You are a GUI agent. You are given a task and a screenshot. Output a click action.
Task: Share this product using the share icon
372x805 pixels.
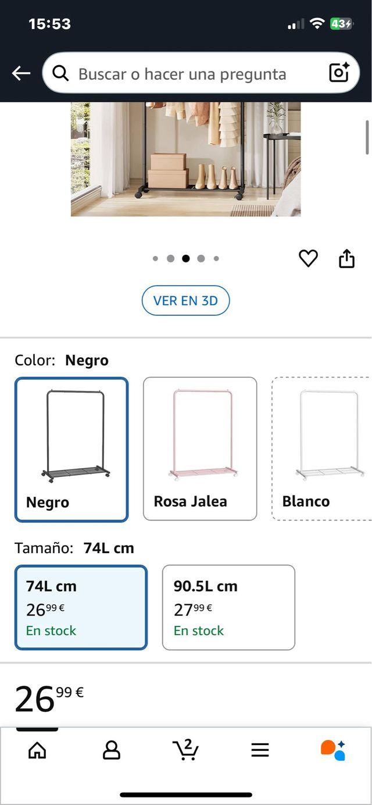point(346,258)
